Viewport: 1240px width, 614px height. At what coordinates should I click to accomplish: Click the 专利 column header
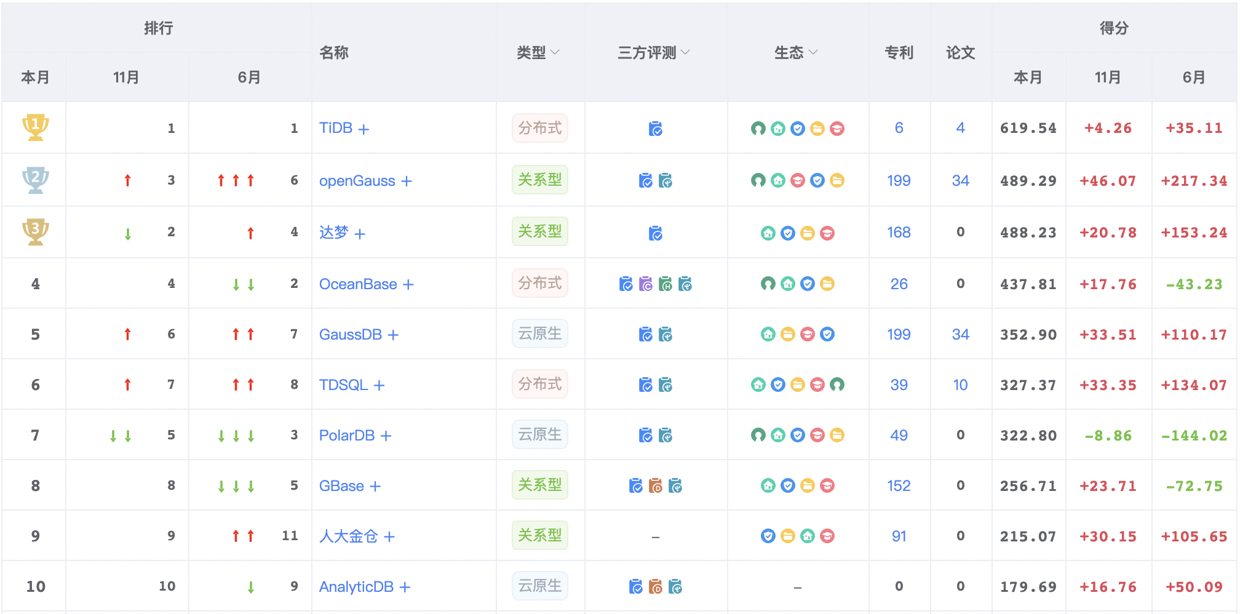pyautogui.click(x=899, y=53)
